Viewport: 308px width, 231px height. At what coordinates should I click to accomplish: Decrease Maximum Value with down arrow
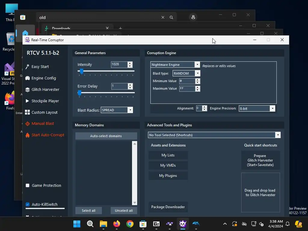pyautogui.click(x=198, y=90)
